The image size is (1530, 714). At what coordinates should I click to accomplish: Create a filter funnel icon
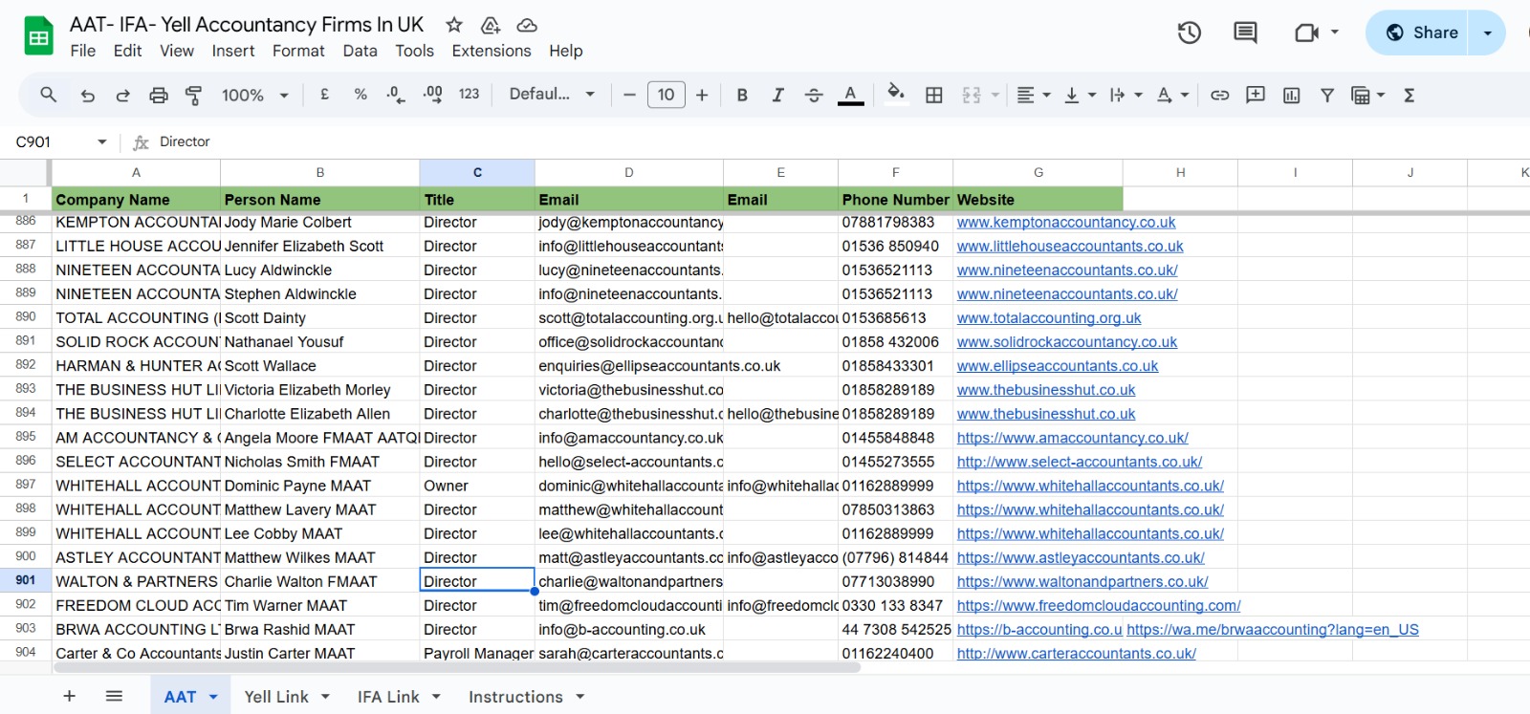pyautogui.click(x=1327, y=95)
